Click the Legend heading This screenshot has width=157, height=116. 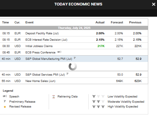coord(8,91)
